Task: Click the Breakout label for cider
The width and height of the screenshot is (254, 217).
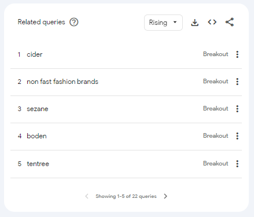Action: 216,54
